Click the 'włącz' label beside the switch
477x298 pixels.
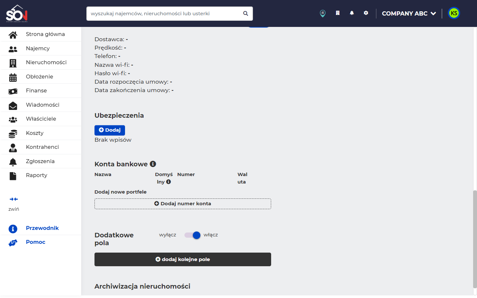point(211,235)
